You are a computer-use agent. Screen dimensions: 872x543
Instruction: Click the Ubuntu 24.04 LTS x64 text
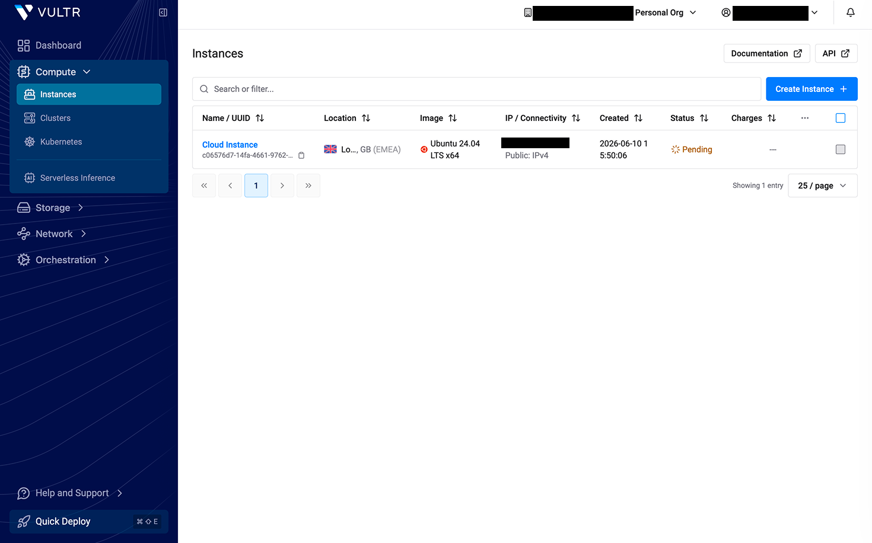[455, 149]
